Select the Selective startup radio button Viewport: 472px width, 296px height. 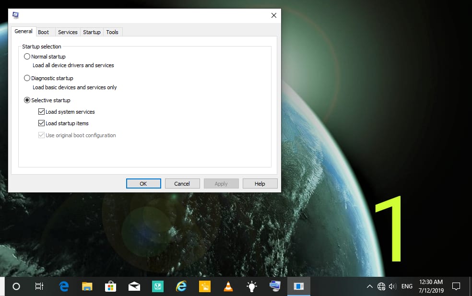click(x=27, y=100)
